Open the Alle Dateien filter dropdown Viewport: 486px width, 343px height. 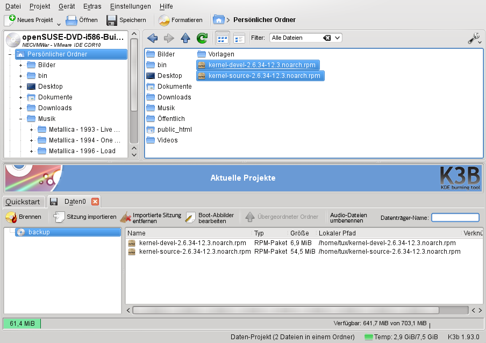pos(337,38)
